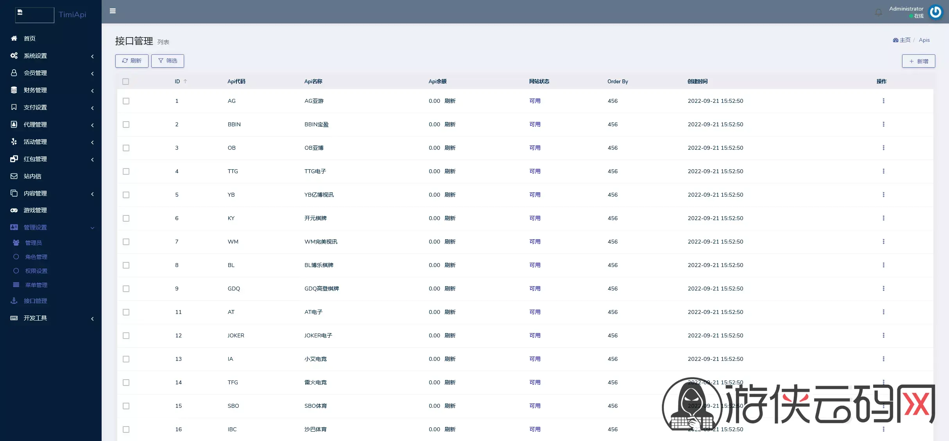Click the 创建时间 column header
Viewport: 949px width, 441px height.
point(697,81)
